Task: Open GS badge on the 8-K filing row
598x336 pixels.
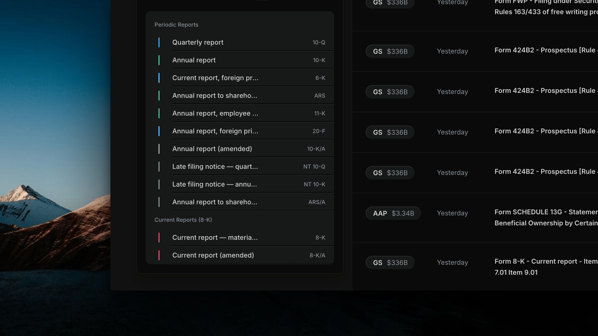Action: [390, 263]
